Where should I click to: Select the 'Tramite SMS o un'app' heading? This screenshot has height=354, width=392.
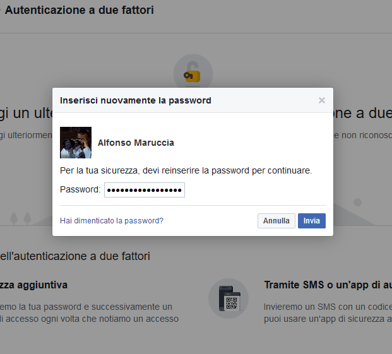327,285
